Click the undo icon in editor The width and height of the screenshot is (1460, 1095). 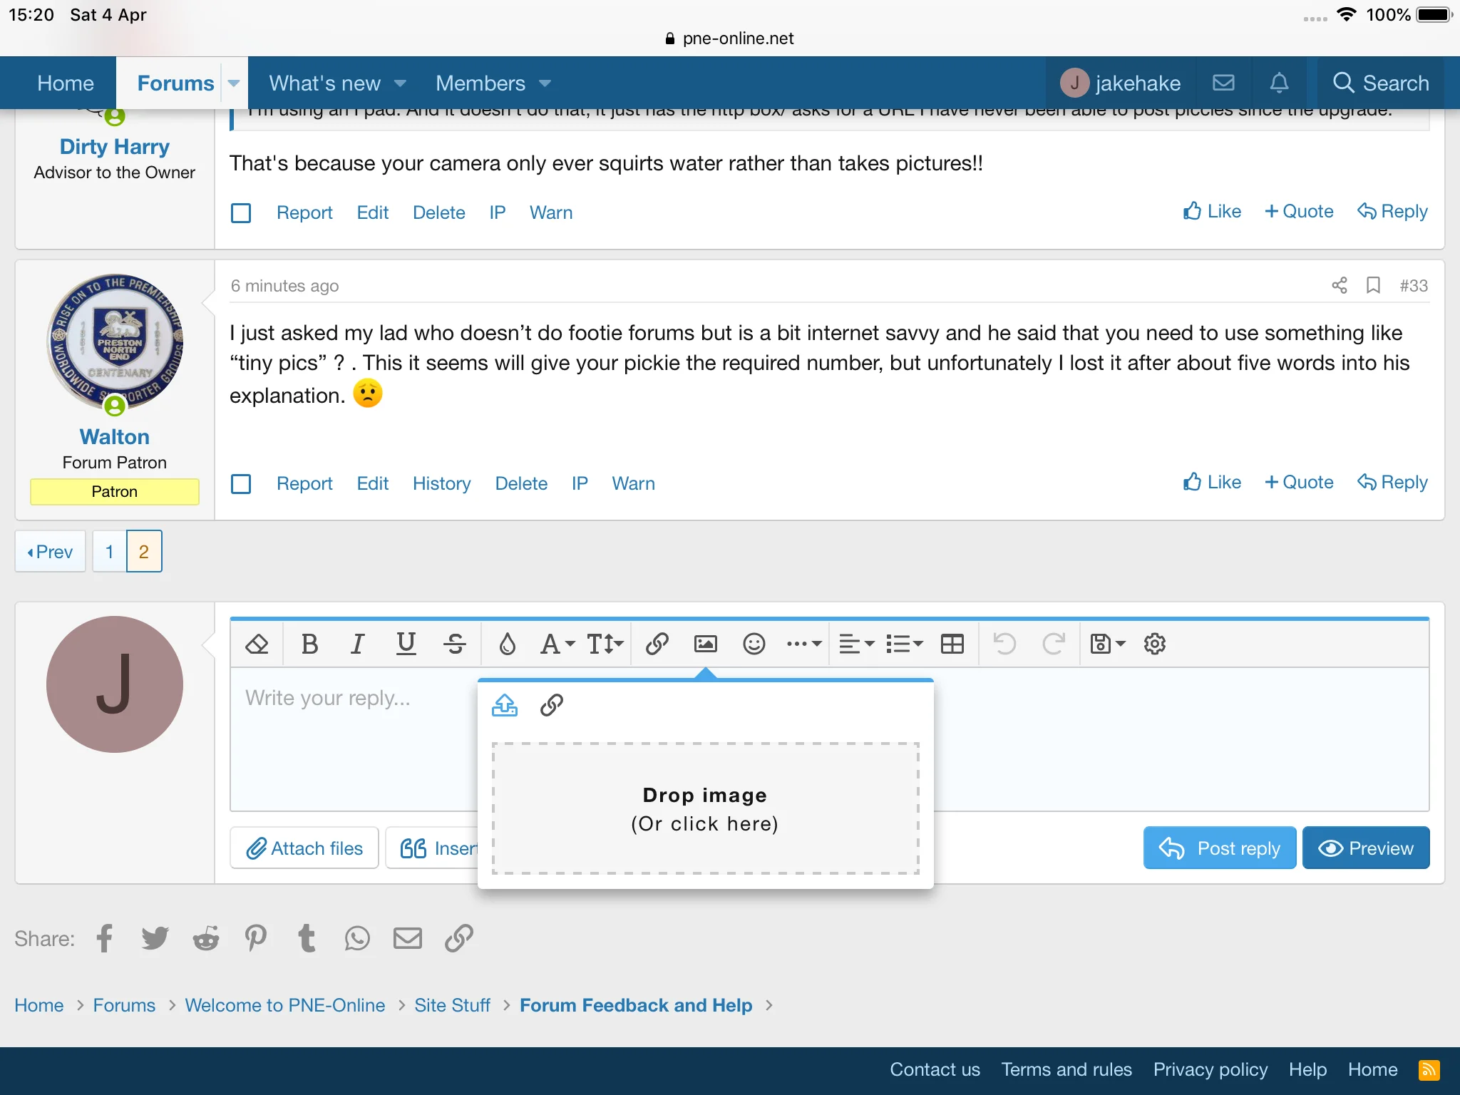pyautogui.click(x=1004, y=644)
